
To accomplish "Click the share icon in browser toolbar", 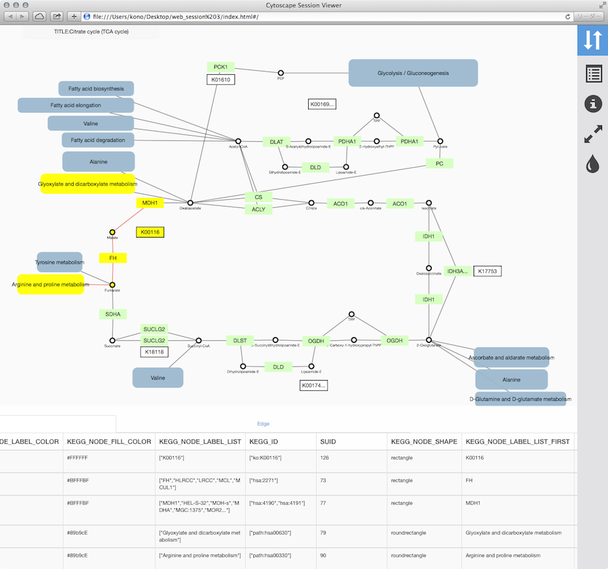I will pyautogui.click(x=57, y=16).
